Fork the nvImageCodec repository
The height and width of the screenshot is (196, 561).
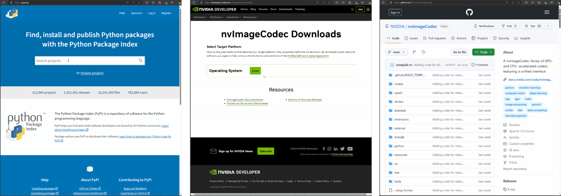click(509, 26)
